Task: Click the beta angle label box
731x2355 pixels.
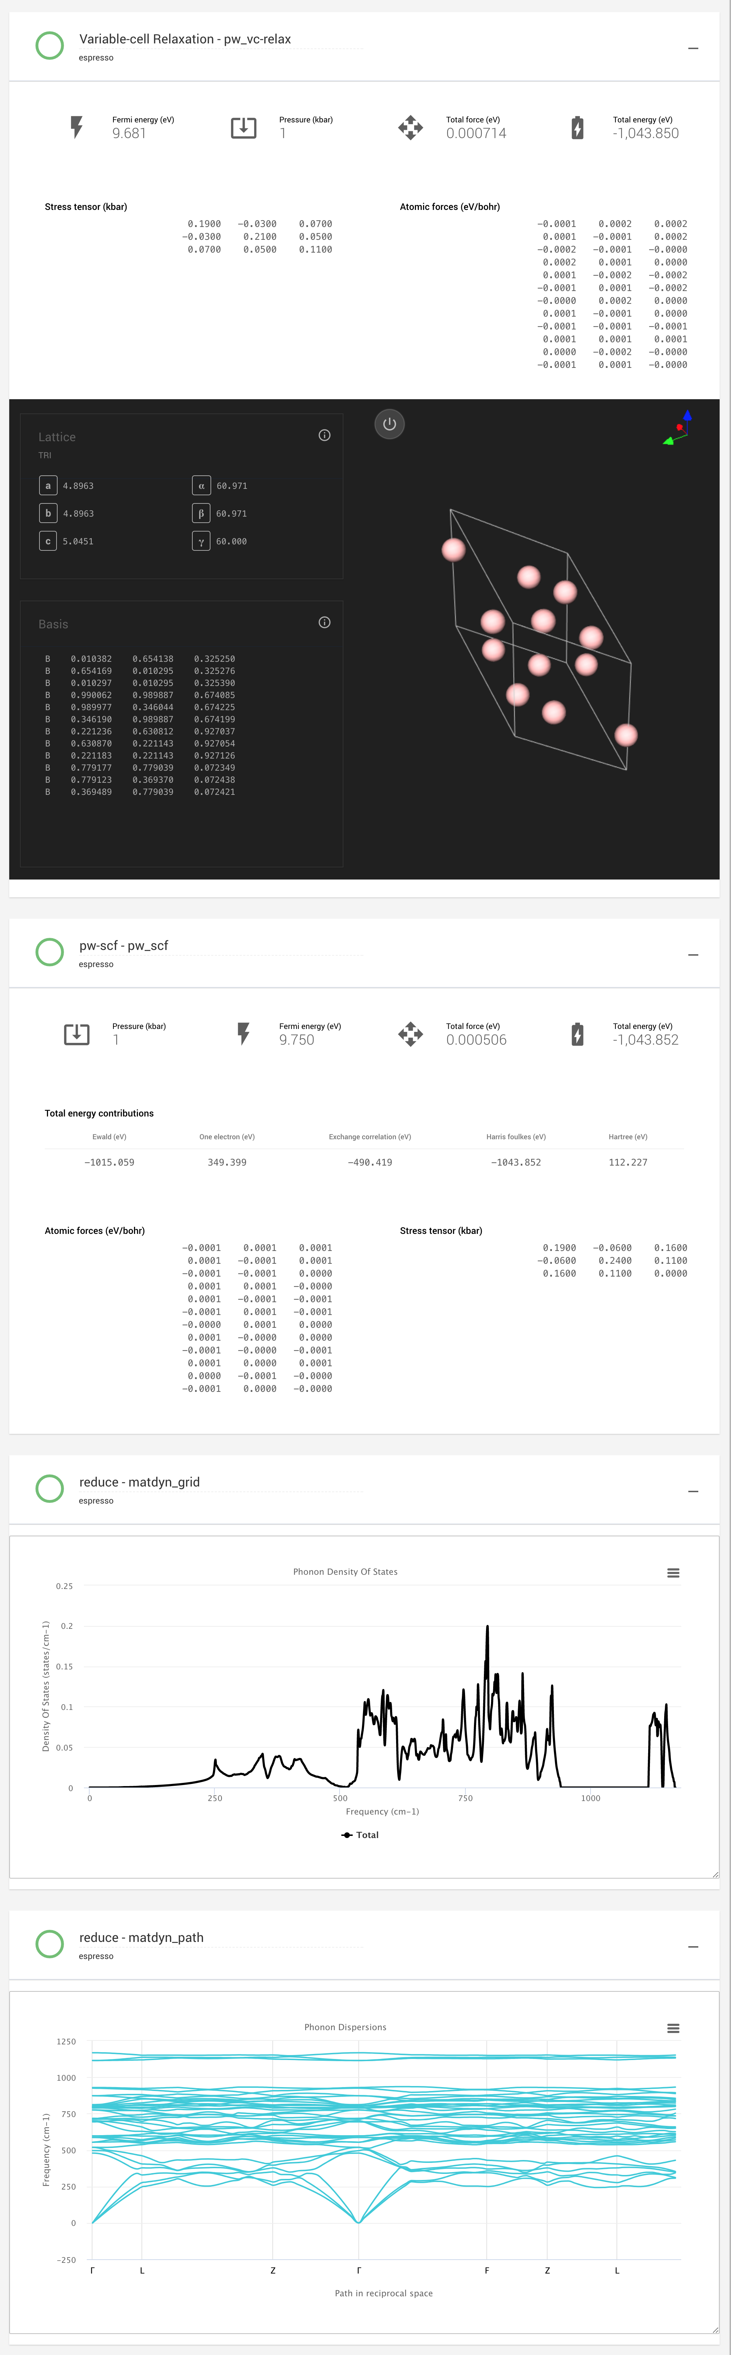Action: pyautogui.click(x=201, y=513)
